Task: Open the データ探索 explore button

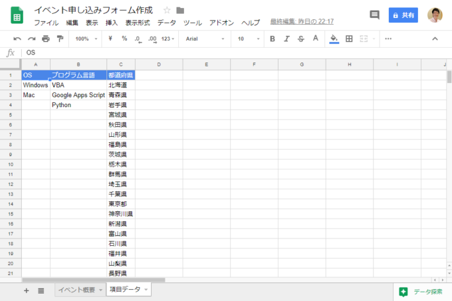Action: click(421, 291)
